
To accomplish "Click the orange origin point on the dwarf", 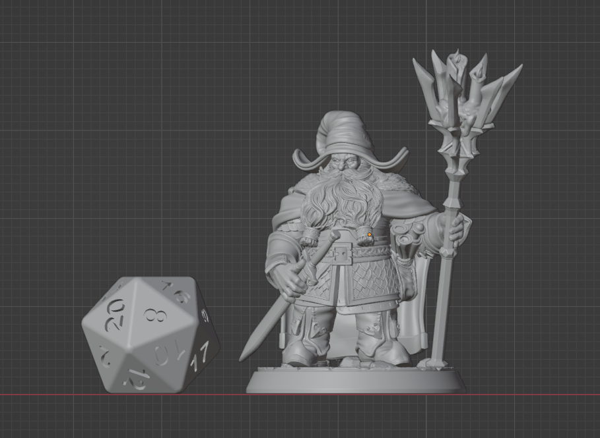I will tap(369, 234).
